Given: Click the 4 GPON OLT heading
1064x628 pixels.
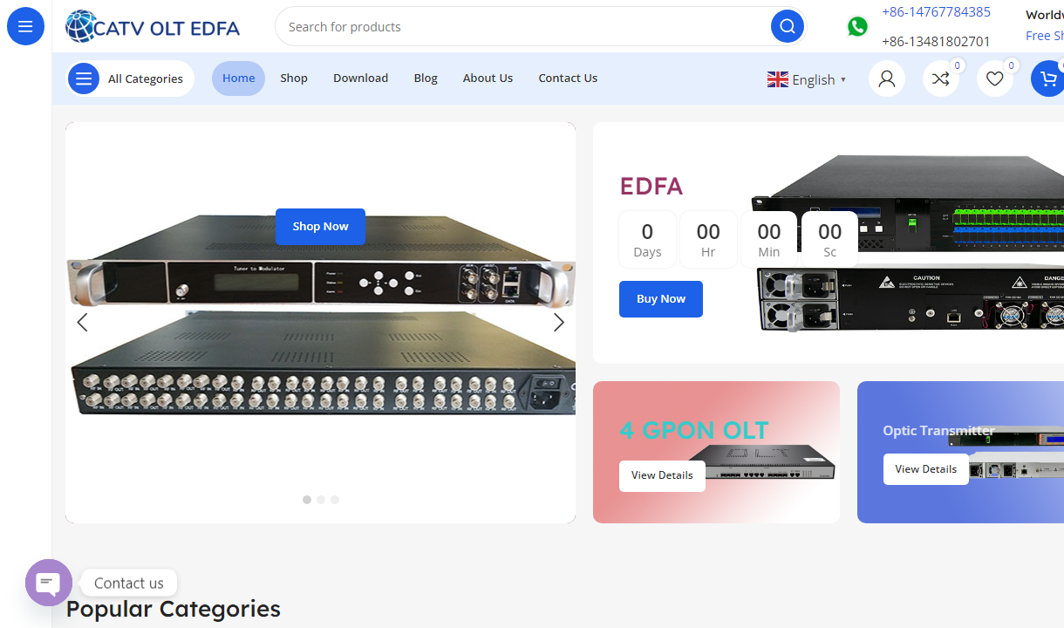Looking at the screenshot, I should click(x=694, y=430).
